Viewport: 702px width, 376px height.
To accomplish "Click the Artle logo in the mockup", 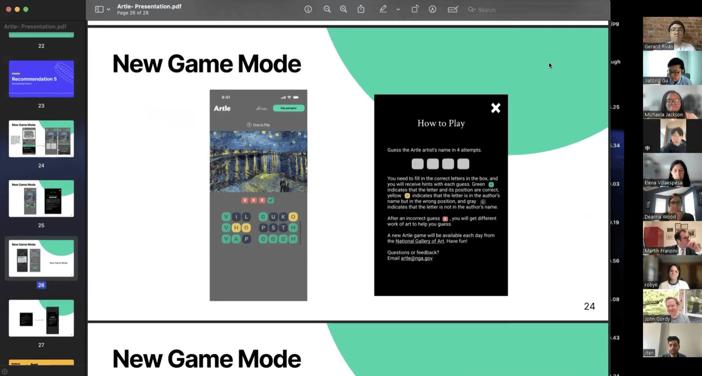I will coord(222,108).
